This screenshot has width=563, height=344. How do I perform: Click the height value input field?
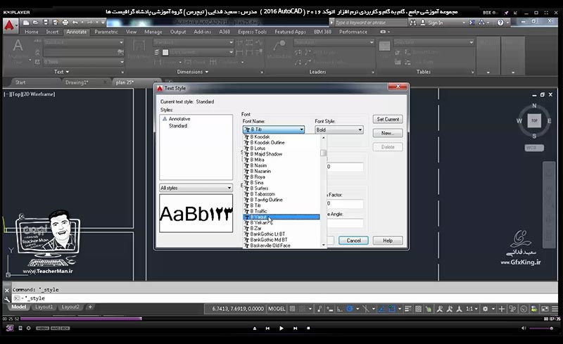click(344, 167)
